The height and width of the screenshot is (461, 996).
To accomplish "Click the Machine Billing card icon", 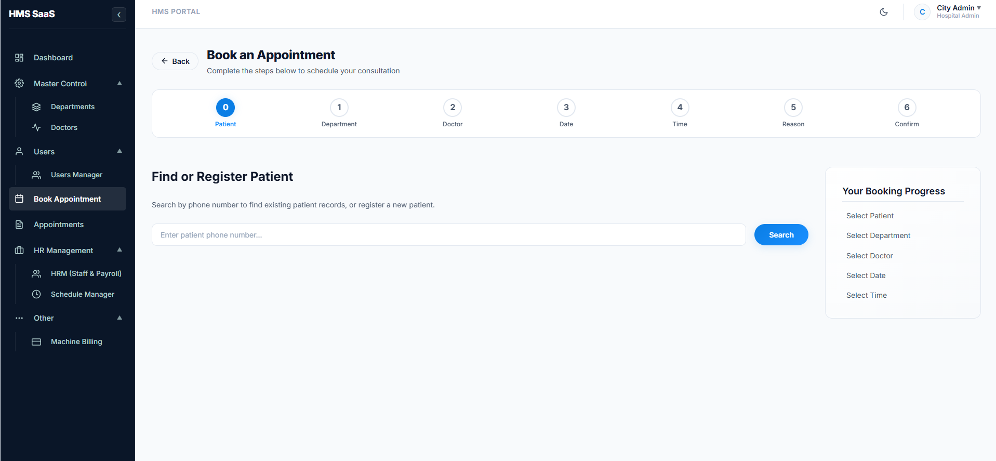I will click(36, 341).
